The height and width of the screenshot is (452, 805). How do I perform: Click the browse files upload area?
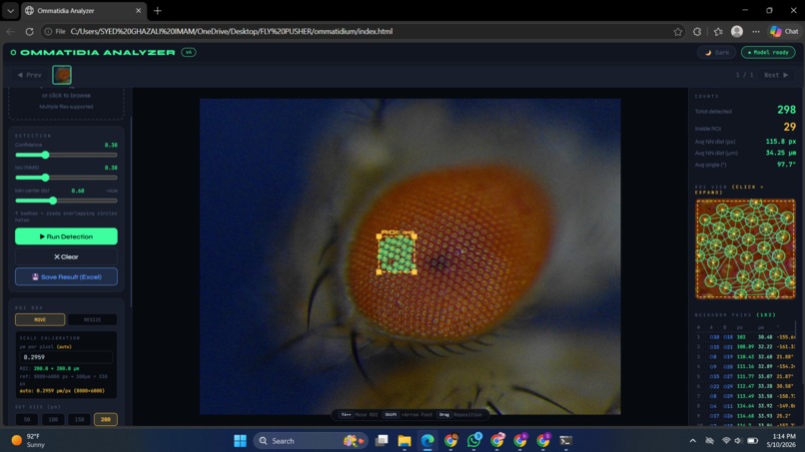[x=66, y=102]
